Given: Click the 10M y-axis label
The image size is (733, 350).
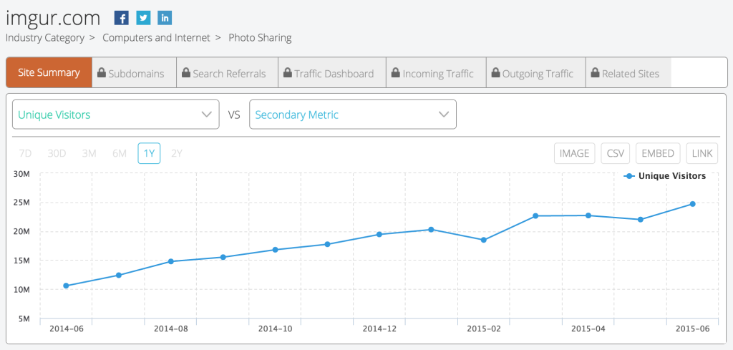Looking at the screenshot, I should tap(21, 290).
